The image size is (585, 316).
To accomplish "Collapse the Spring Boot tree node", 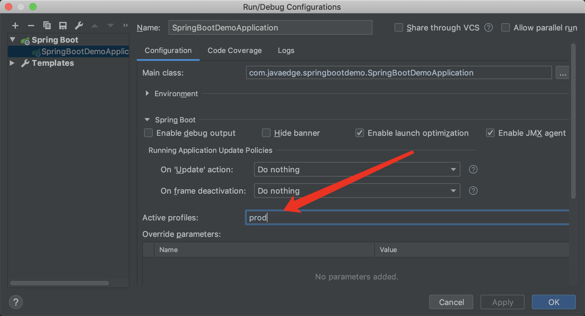I will pyautogui.click(x=13, y=40).
